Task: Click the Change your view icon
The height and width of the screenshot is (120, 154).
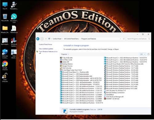Action: tap(142, 54)
